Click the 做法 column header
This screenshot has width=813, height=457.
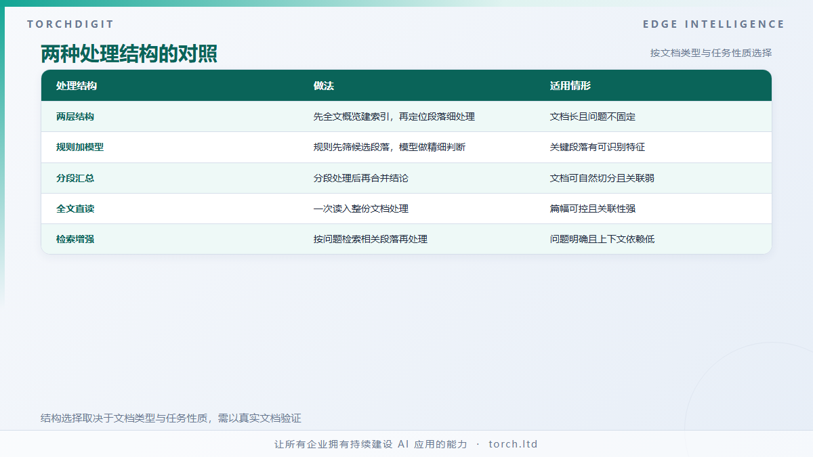click(x=323, y=86)
